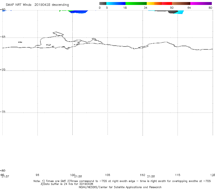Screen dimensions: 215x189
Task: Click the "21:57" swath time label
Action: (x=6, y=176)
